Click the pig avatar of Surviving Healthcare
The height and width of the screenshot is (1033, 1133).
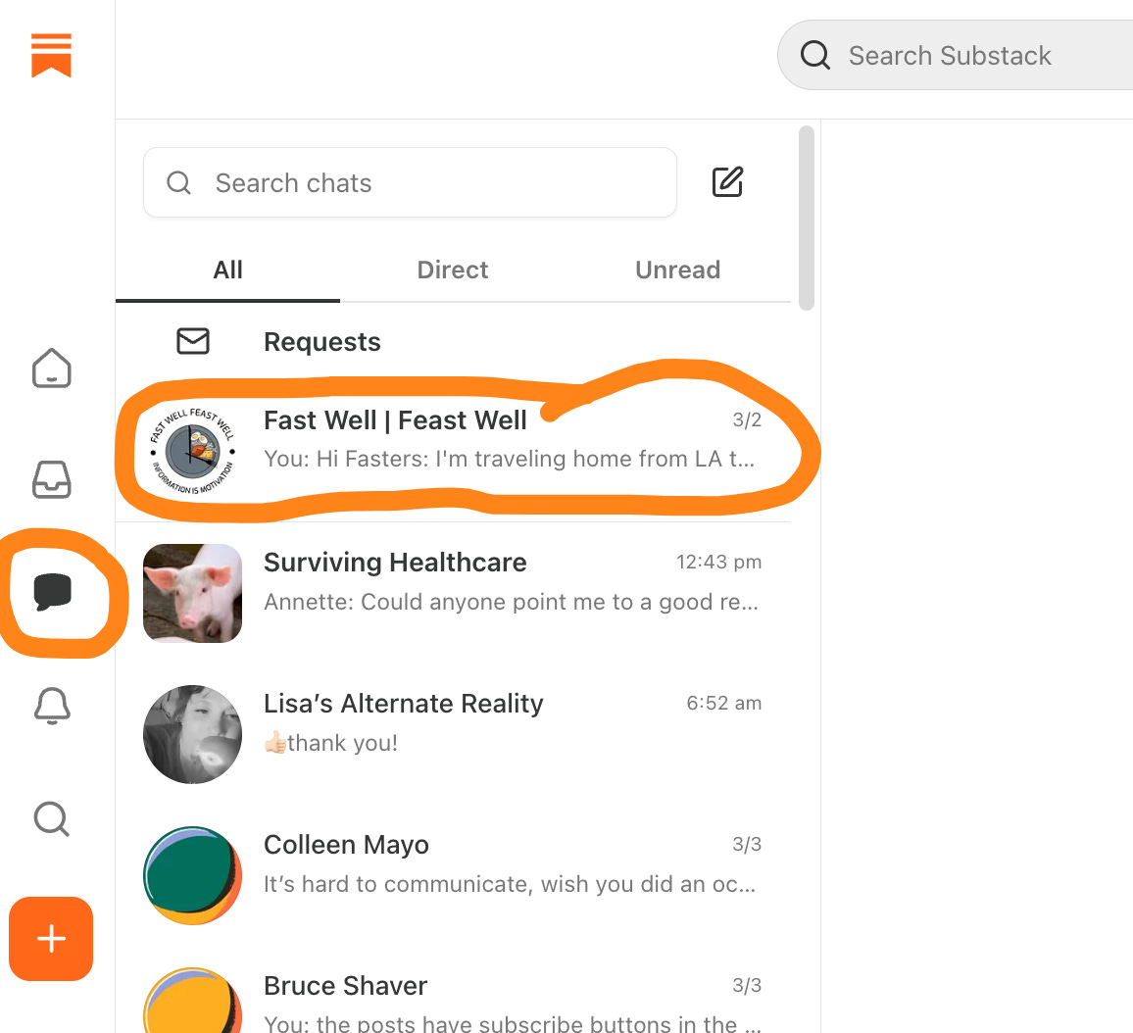coord(193,593)
